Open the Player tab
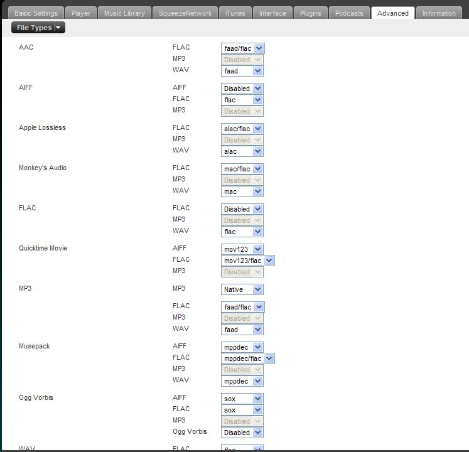 click(x=81, y=13)
